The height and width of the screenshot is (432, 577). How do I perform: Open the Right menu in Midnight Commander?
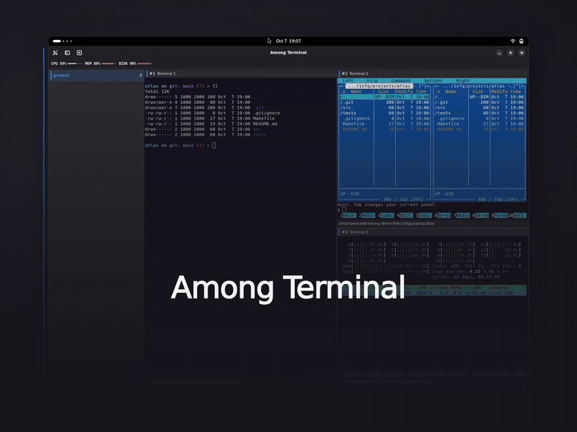tap(462, 81)
